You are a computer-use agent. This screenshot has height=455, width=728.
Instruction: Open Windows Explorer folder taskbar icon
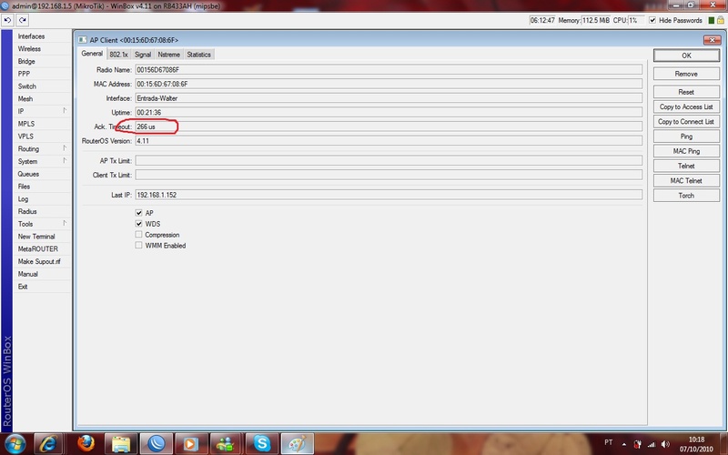pyautogui.click(x=121, y=444)
